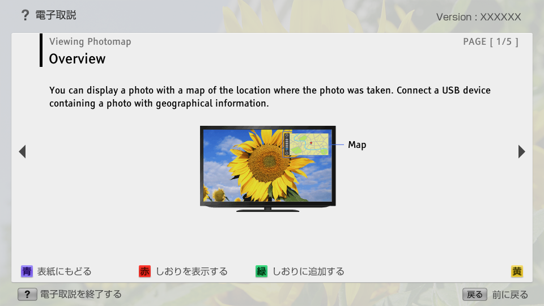This screenshot has height=306, width=544.
Task: Click the bottom-left question mark key icon
Action: pyautogui.click(x=27, y=294)
